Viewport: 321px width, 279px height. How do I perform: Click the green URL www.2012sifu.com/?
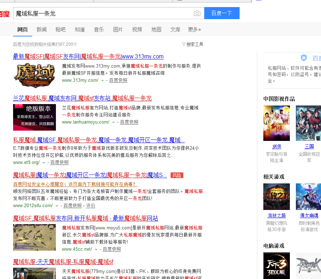tap(33, 206)
